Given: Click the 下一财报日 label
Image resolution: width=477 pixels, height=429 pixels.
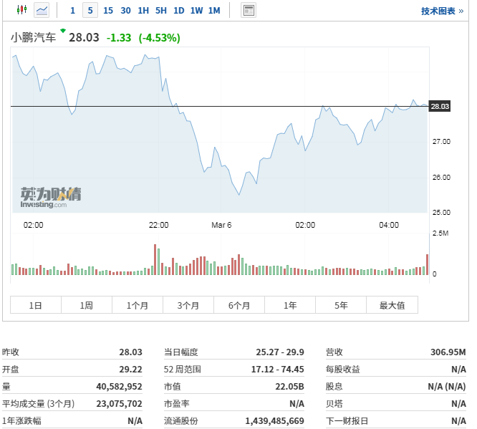Looking at the screenshot, I should pyautogui.click(x=347, y=421).
